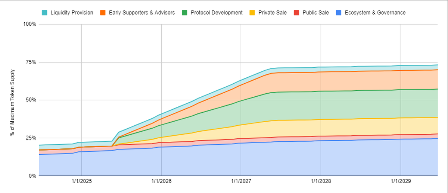Select the Public Sale legend text
Screen dimensions: 448x193
(x=315, y=13)
